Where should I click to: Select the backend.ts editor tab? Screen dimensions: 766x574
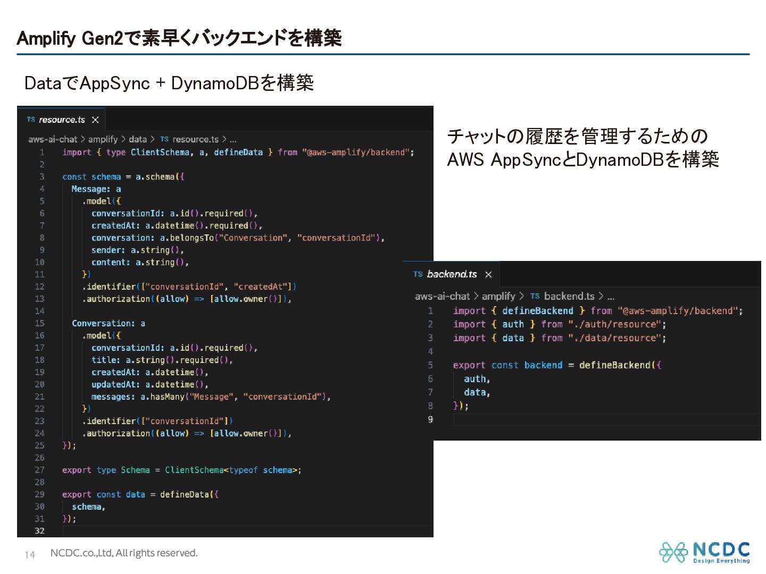coord(452,274)
